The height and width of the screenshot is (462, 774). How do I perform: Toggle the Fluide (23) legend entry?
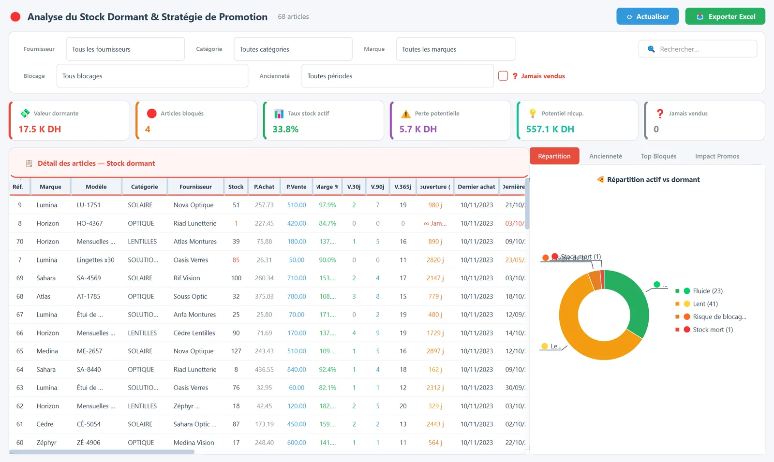[x=699, y=291]
